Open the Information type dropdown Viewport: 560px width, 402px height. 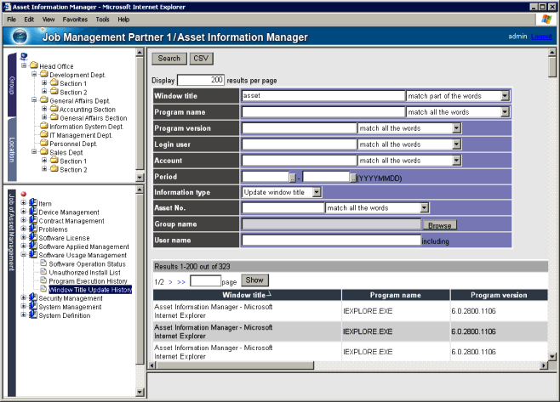click(317, 192)
